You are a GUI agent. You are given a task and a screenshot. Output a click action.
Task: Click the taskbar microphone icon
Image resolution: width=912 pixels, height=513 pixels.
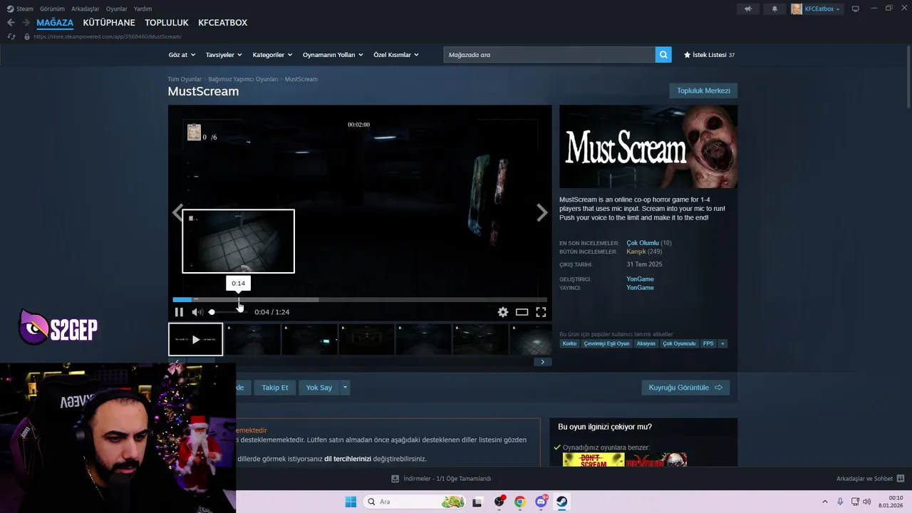coord(841,502)
